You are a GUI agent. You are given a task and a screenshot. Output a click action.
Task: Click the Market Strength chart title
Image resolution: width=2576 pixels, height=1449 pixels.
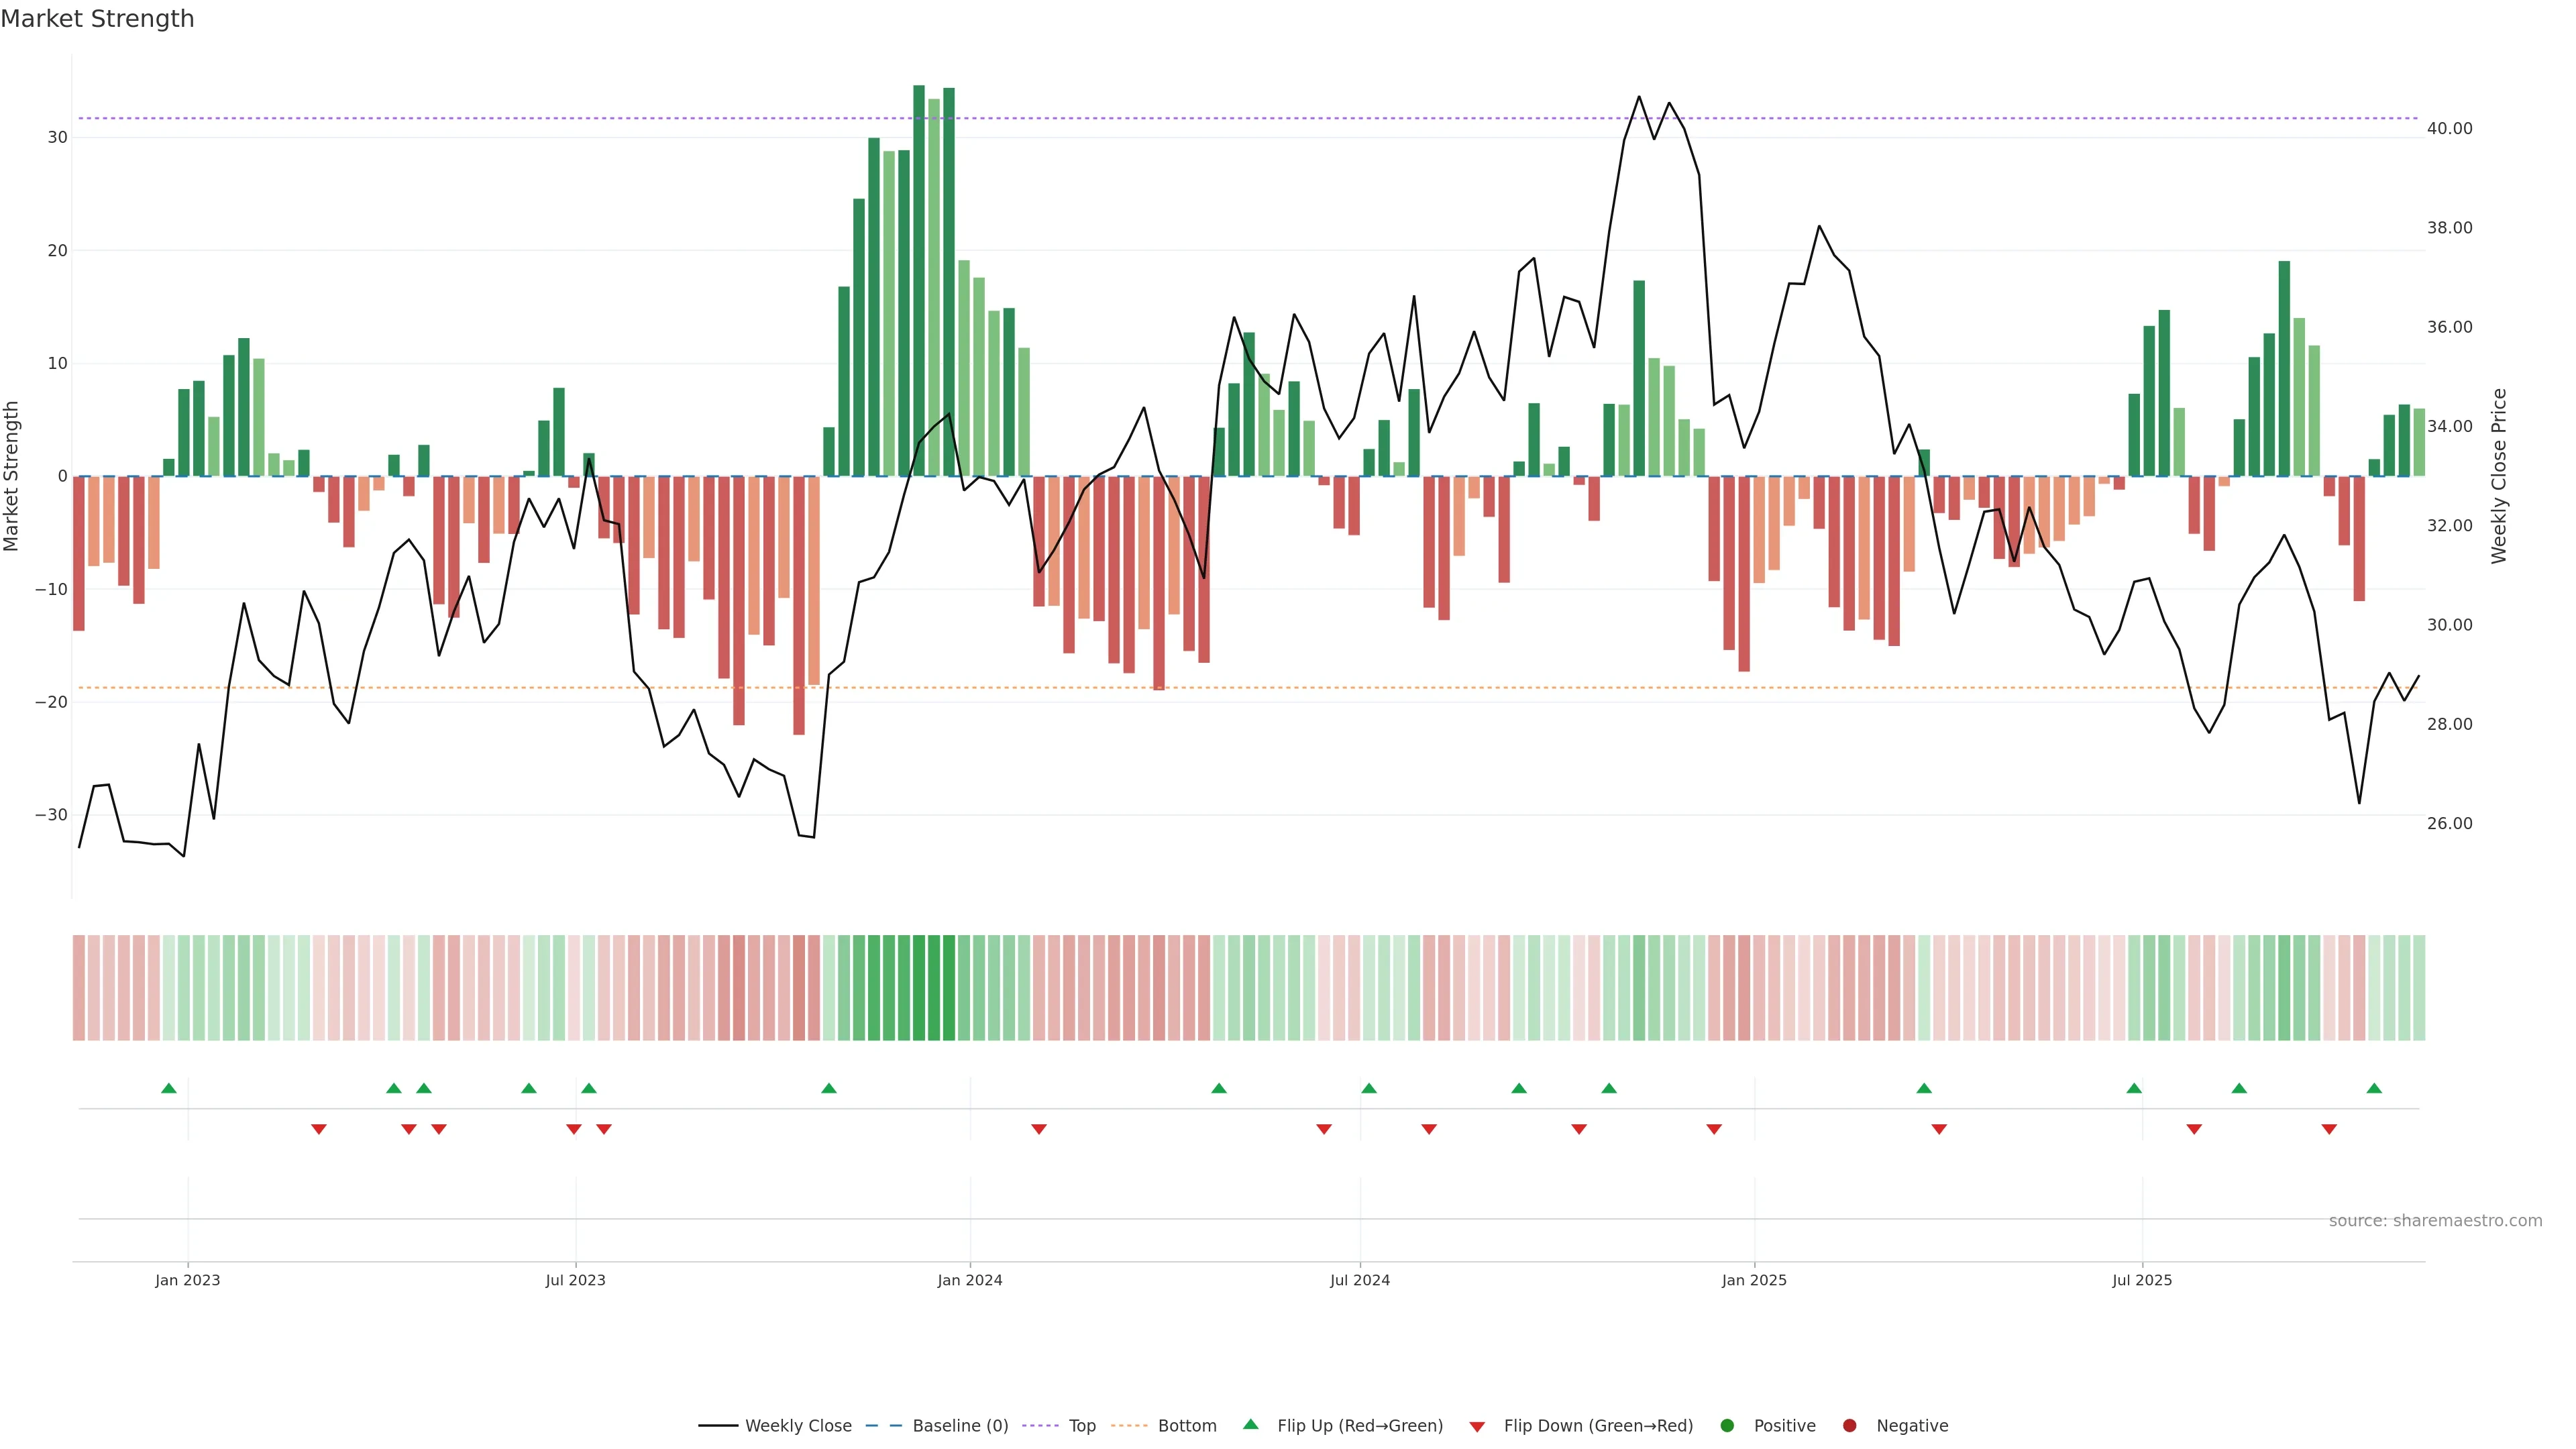(x=97, y=19)
